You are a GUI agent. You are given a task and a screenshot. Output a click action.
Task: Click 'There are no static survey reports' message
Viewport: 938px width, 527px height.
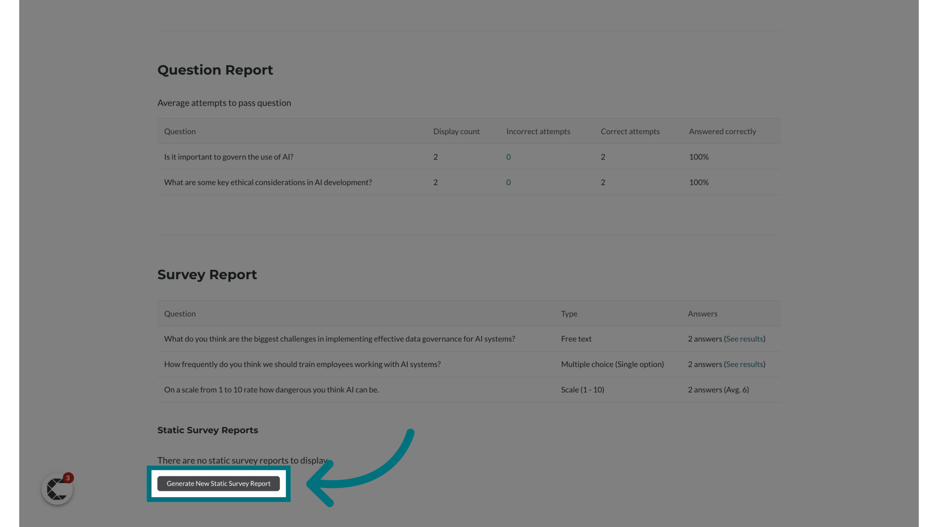[242, 460]
